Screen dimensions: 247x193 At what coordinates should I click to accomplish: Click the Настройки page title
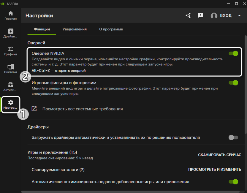pos(39,16)
